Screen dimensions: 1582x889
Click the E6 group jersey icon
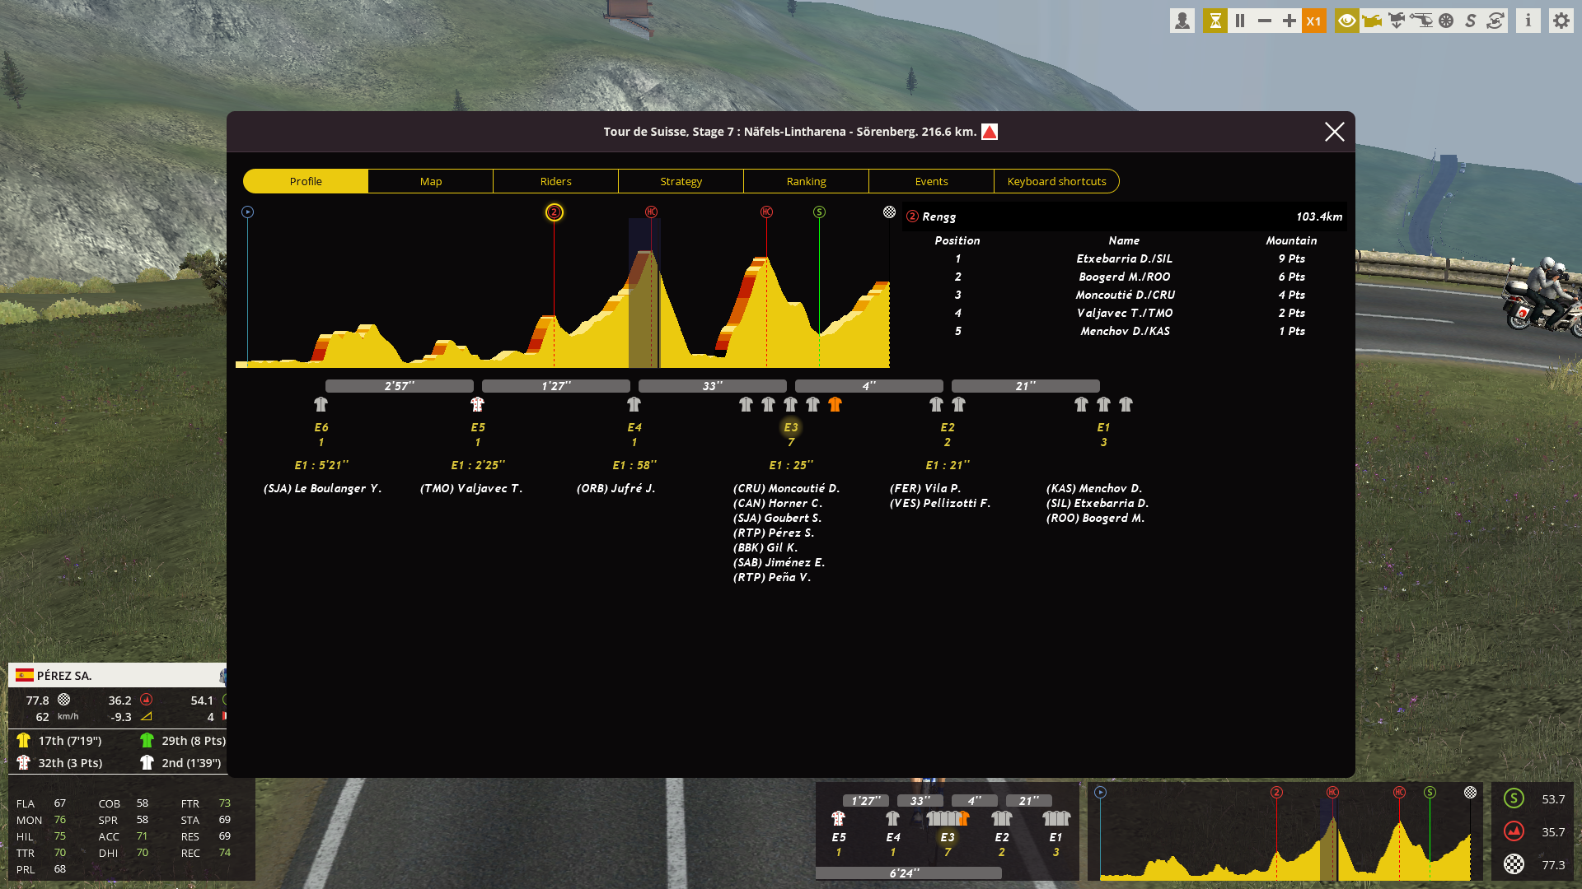321,404
